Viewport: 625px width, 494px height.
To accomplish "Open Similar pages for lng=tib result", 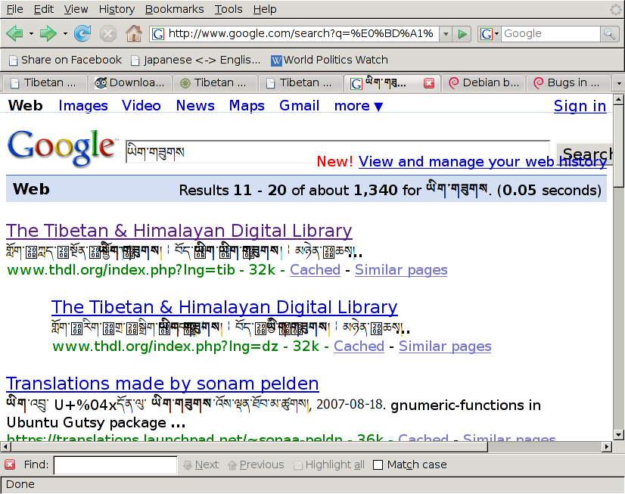I will pos(401,270).
